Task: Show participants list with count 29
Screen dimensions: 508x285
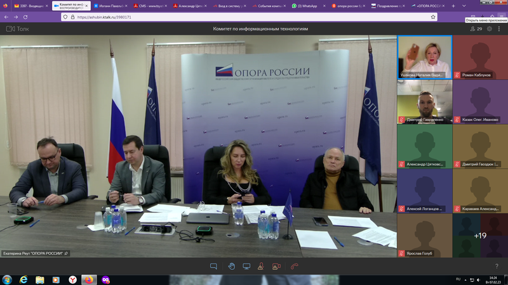Action: click(x=476, y=28)
